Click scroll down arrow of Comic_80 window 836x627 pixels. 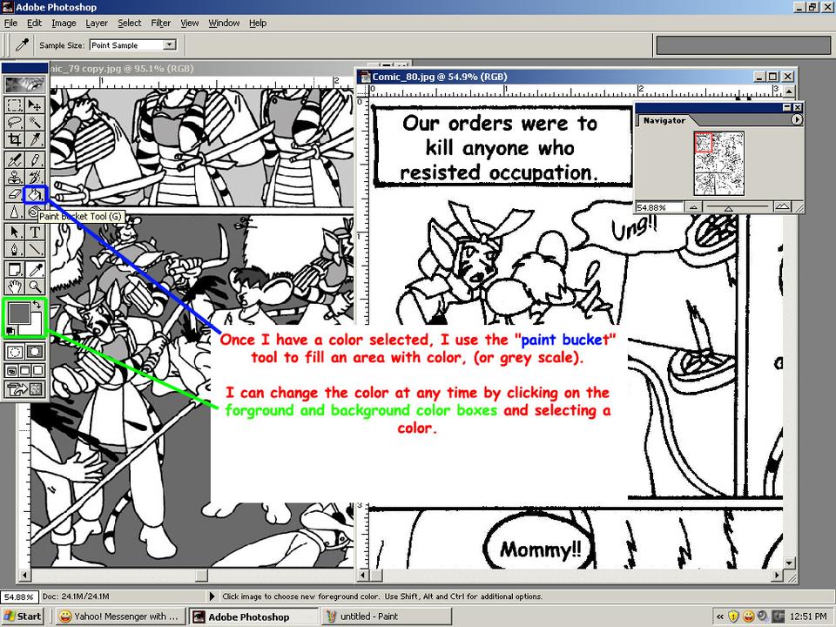(x=790, y=563)
